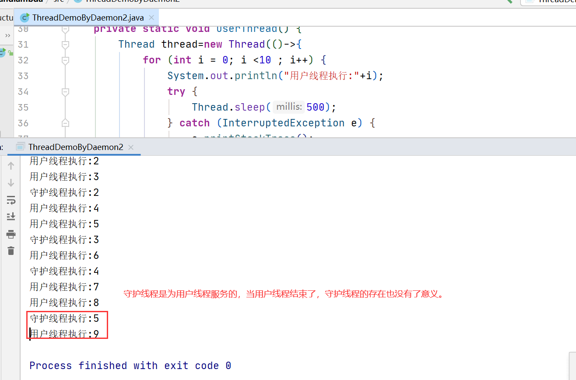The height and width of the screenshot is (380, 576).
Task: Click console line 用户线程执行:8
Action: coord(64,303)
